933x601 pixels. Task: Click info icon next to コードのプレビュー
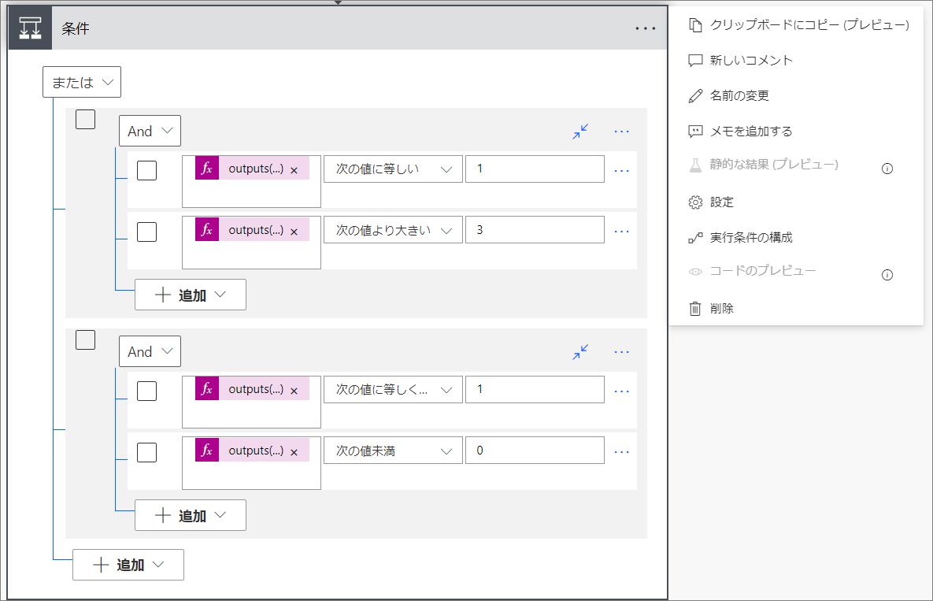click(x=887, y=275)
